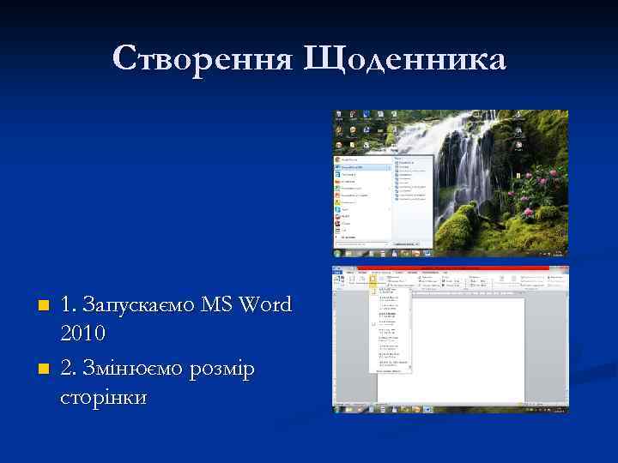This screenshot has width=618, height=463.
Task: Click the Start orb in the desktop screenshot
Action: click(x=337, y=254)
